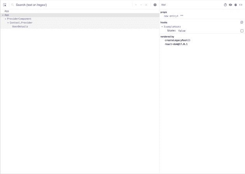
Task: Go to next search result arrow
Action: (141, 5)
